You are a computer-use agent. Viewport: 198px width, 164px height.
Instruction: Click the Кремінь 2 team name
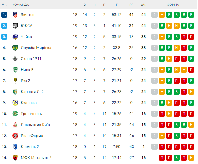click(x=30, y=147)
